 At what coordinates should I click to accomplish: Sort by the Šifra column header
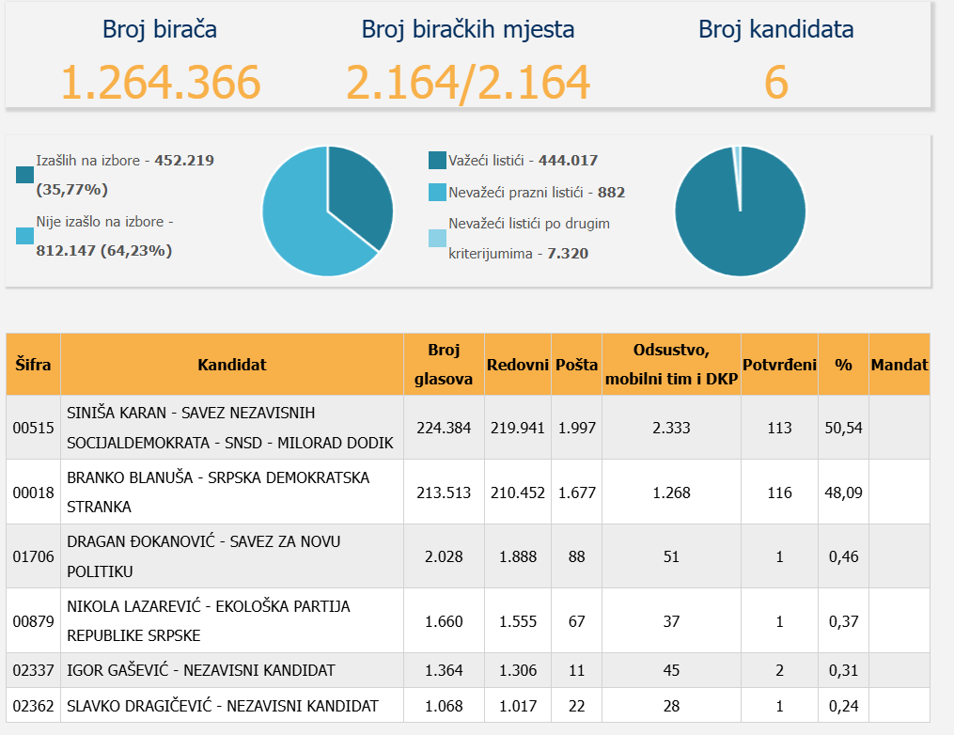[x=33, y=365]
